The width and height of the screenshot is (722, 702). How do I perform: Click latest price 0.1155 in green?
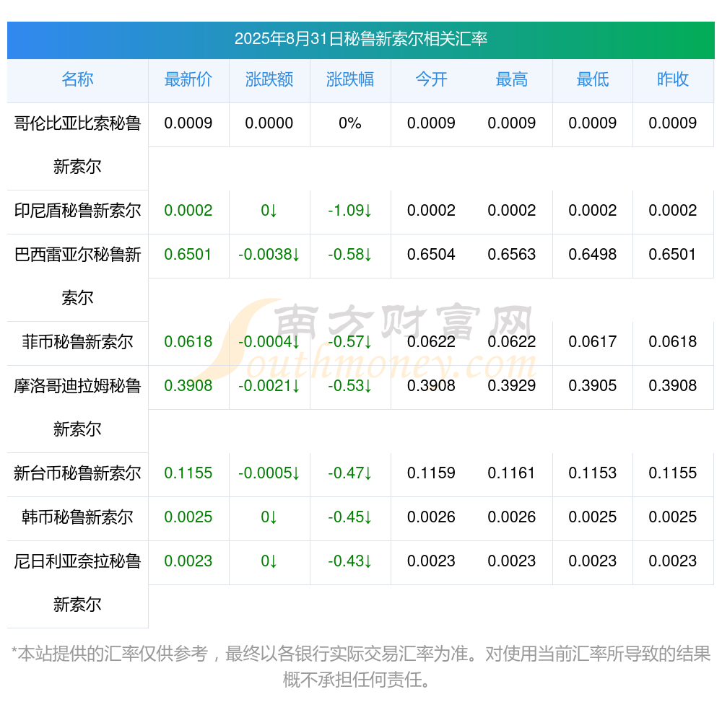click(x=188, y=473)
